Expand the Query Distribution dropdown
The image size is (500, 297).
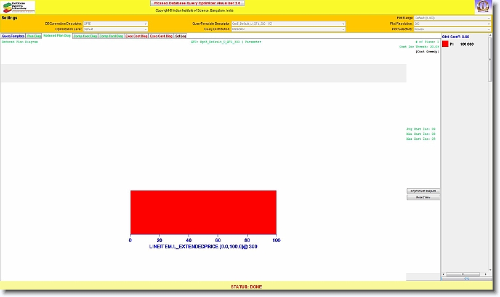pos(288,29)
